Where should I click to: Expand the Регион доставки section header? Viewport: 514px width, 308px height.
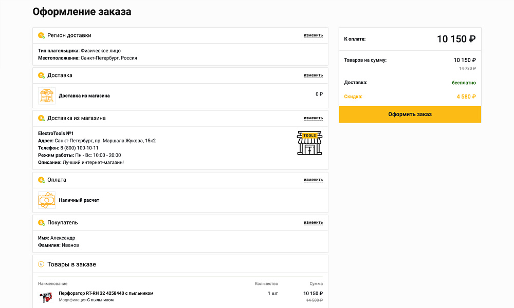[69, 35]
